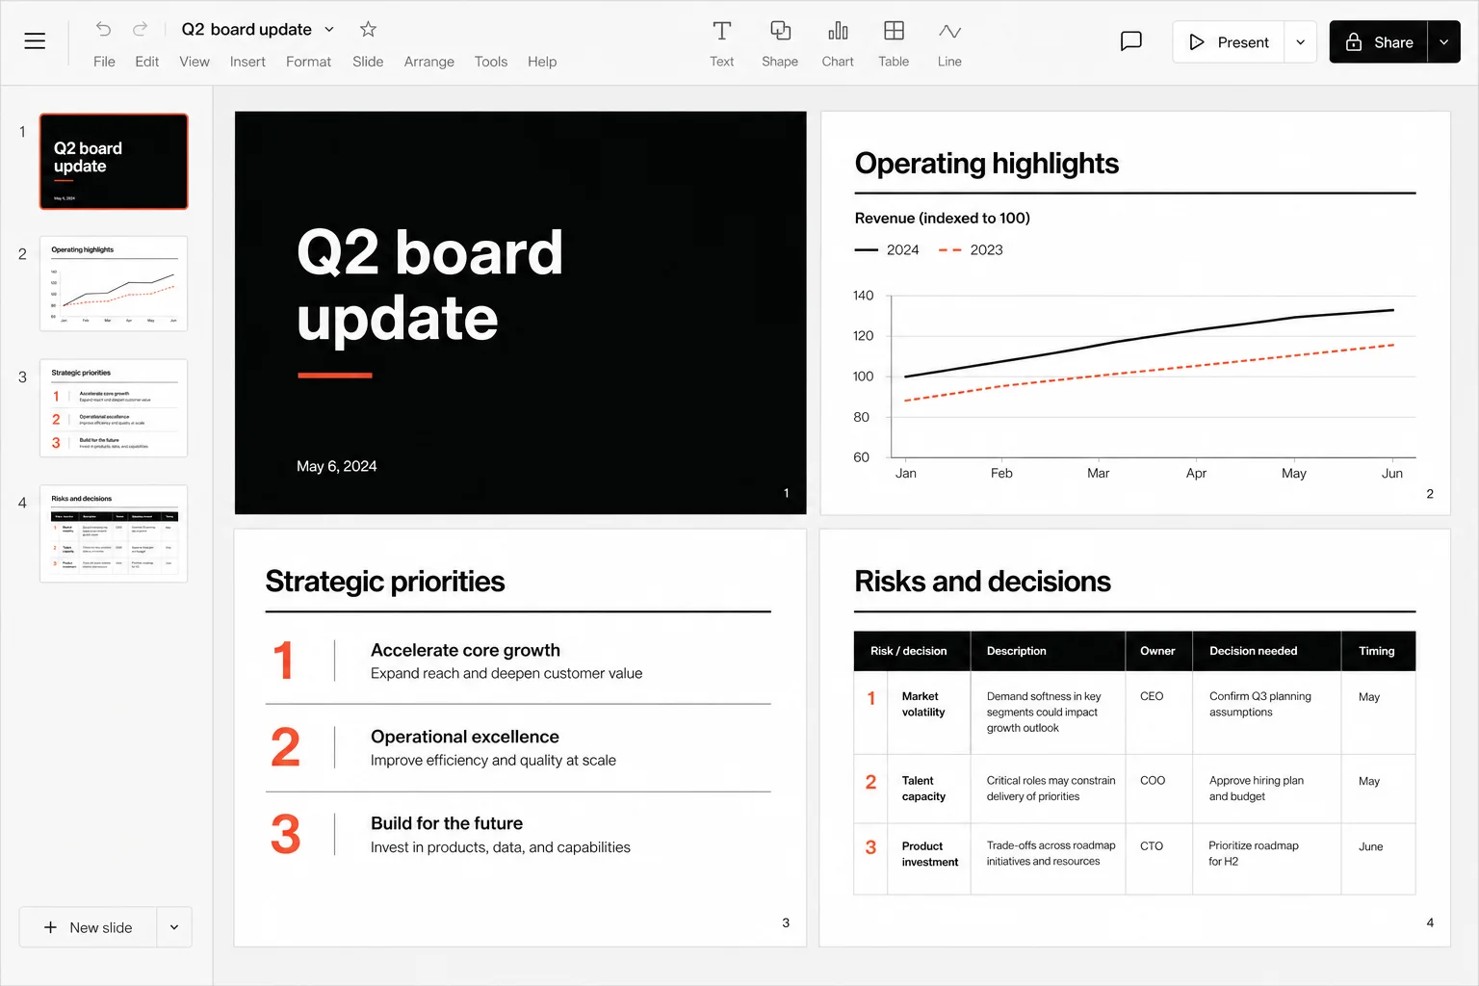The width and height of the screenshot is (1479, 986).
Task: Open the hamburger main menu
Action: (x=35, y=41)
